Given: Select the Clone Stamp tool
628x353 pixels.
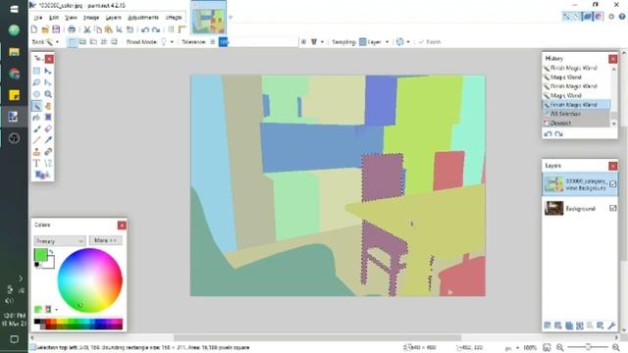Looking at the screenshot, I should [36, 152].
